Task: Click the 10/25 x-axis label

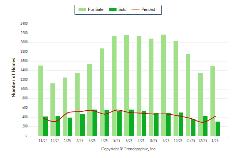Action: [178, 140]
